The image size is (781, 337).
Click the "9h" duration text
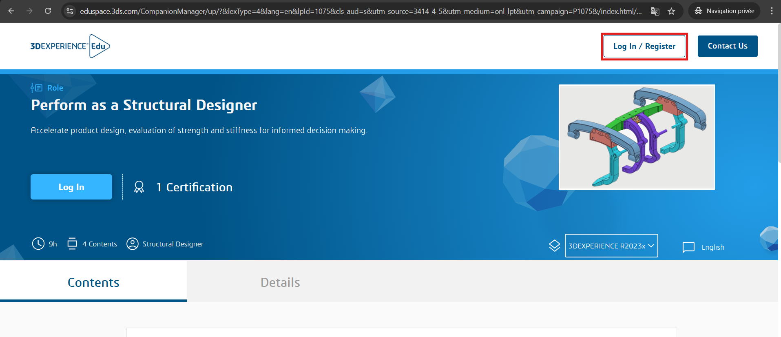pos(53,244)
